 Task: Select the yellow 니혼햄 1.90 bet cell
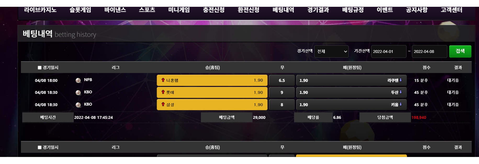coord(212,80)
